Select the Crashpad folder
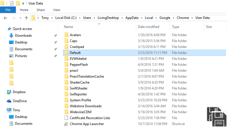This screenshot has width=227, height=127. click(77, 47)
